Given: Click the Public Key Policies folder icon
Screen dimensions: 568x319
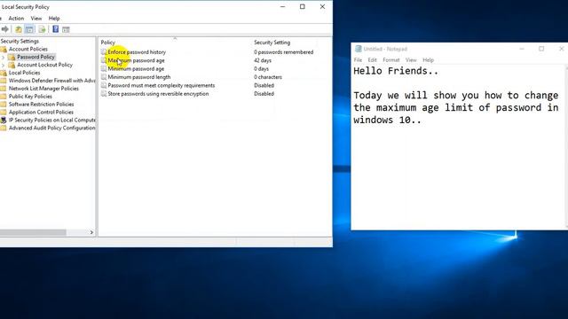Looking at the screenshot, I should coord(4,97).
